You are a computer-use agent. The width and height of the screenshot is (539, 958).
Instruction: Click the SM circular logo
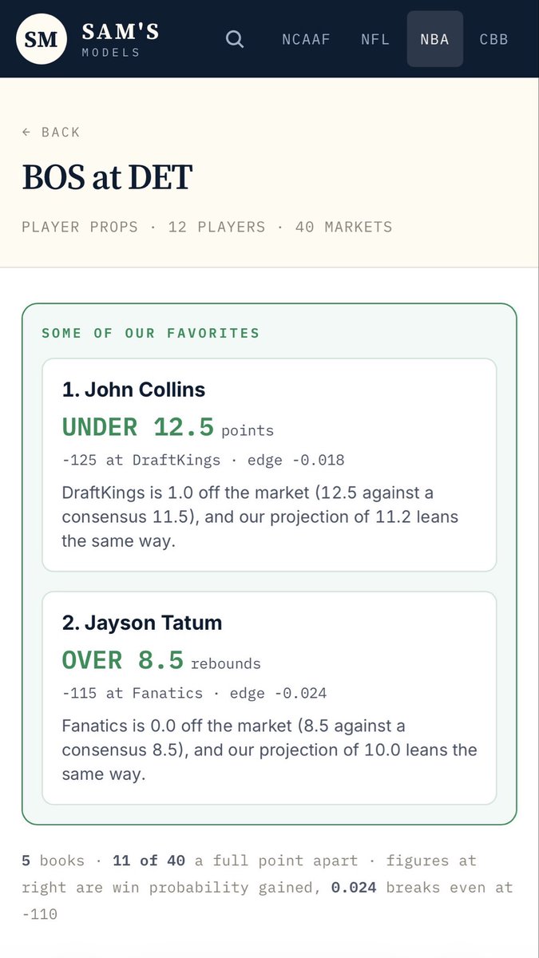(42, 38)
